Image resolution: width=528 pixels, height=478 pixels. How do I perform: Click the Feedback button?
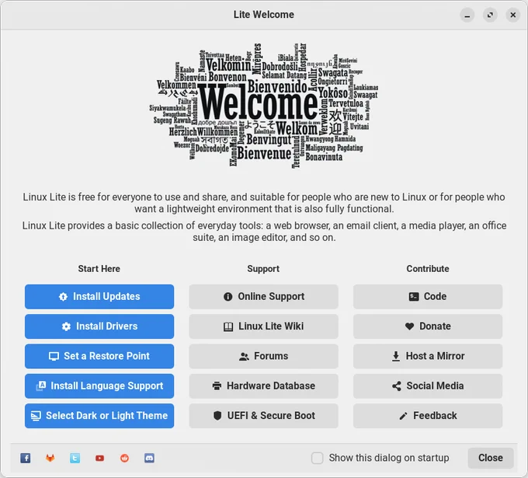[428, 416]
